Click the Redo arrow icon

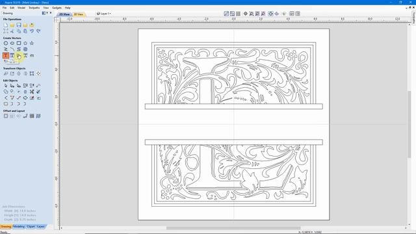click(38, 31)
